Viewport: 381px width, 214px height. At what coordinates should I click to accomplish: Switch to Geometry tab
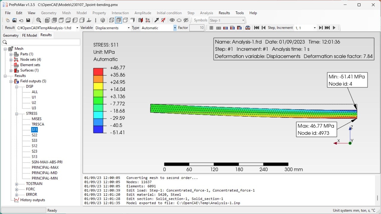(11, 35)
